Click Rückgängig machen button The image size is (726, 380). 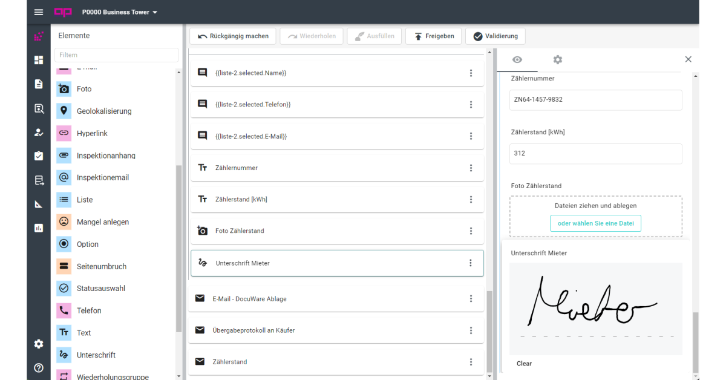(x=233, y=36)
